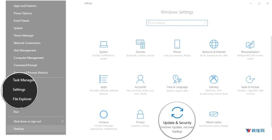Screen dimensions: 272x140
Task: Open the Apps settings icon
Action: pyautogui.click(x=104, y=79)
